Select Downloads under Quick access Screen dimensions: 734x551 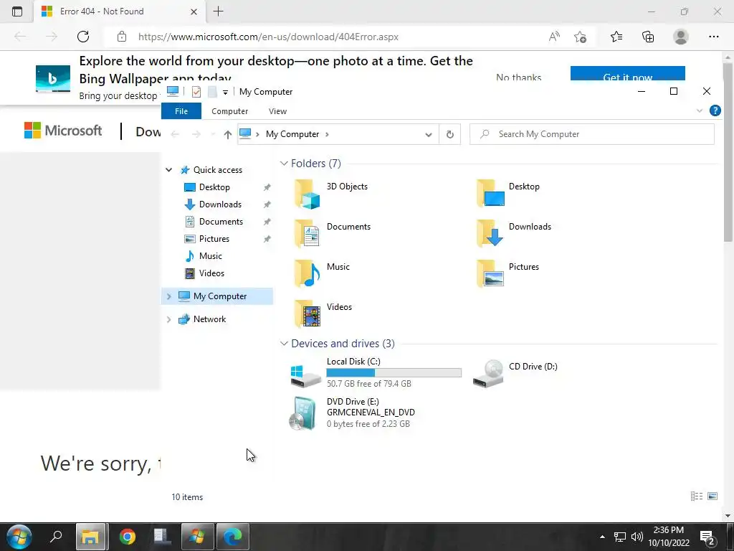(x=220, y=204)
